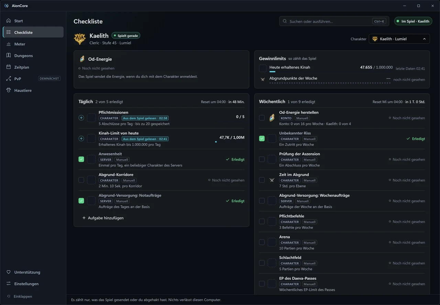This screenshot has height=305, width=440.
Task: Click the DEMNÄCHST tag next to PvP
Action: click(49, 79)
